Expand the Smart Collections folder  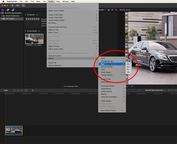pos(2,16)
